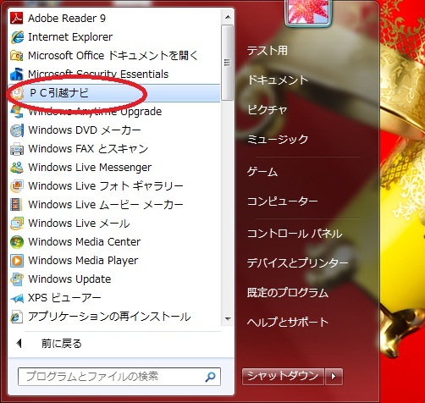425x403 pixels.
Task: Click the Windows FAX とスキャン icon
Action: tap(17, 149)
